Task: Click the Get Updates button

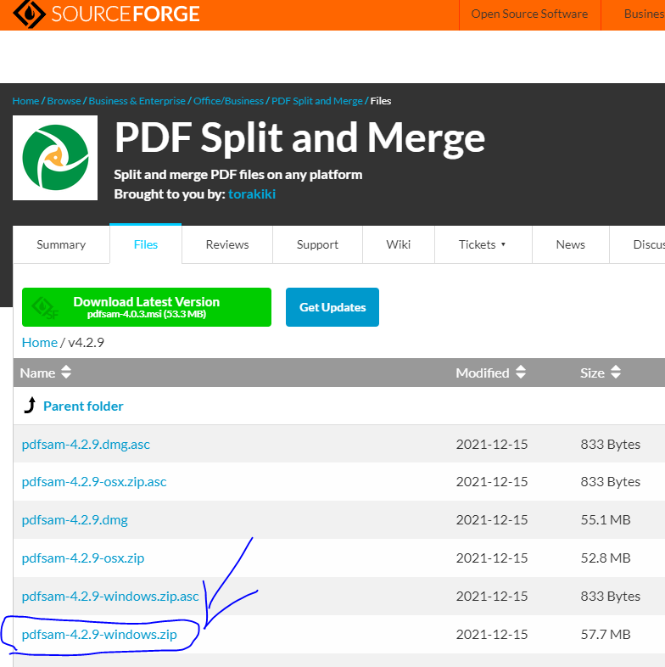Action: (332, 307)
